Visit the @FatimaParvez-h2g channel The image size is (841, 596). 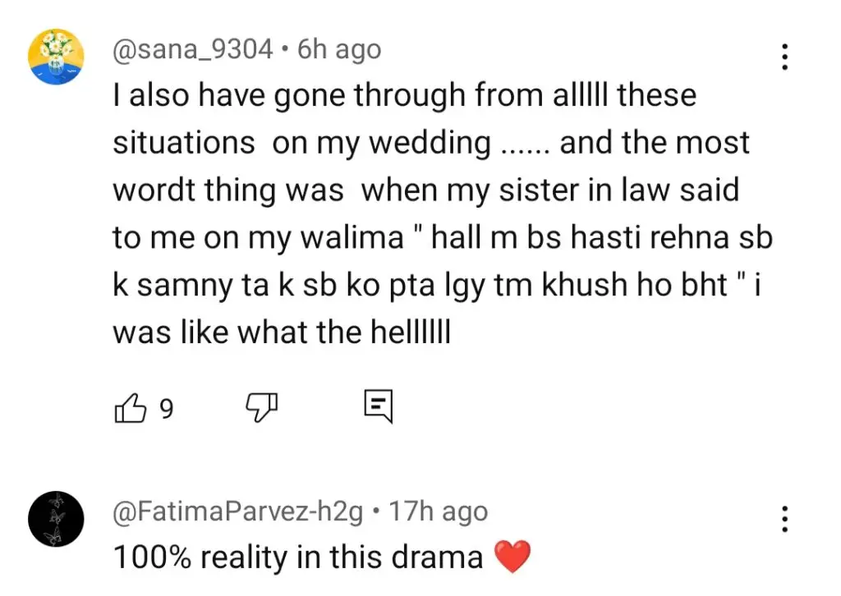coord(237,512)
